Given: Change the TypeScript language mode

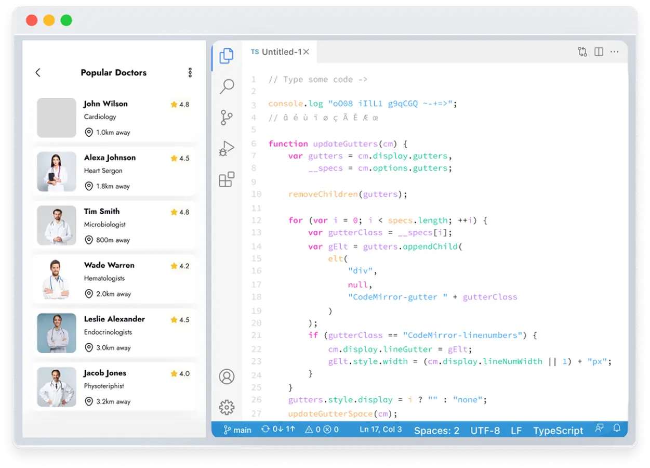Looking at the screenshot, I should tap(558, 430).
